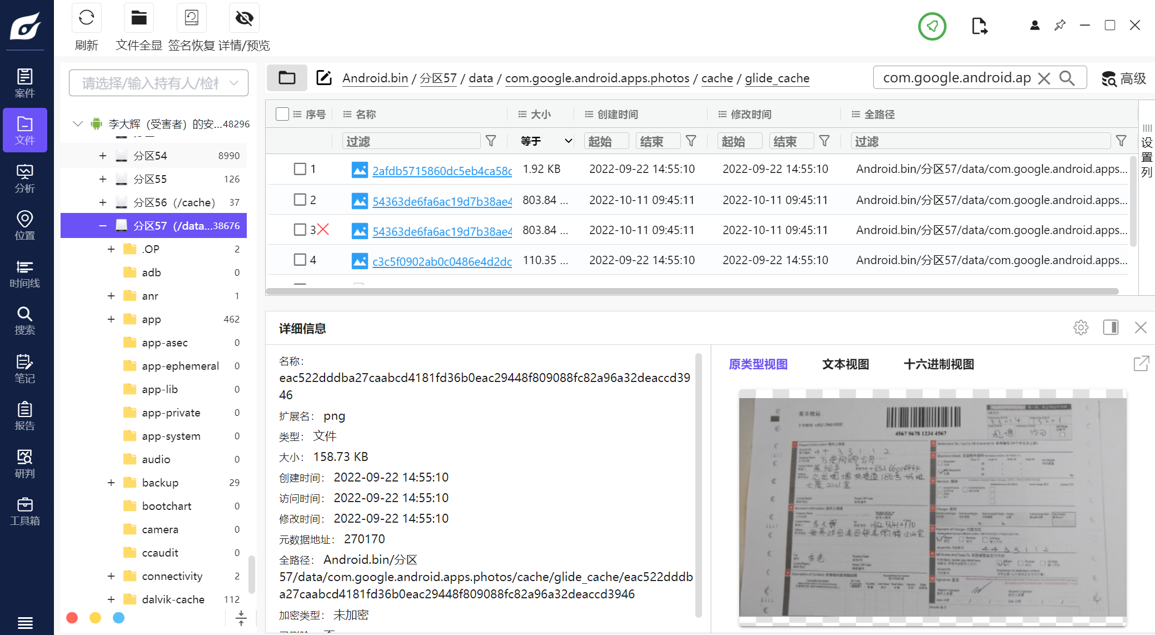Toggle the select-all checkbox in table header
Screen dimensions: 1155x635
click(x=282, y=114)
